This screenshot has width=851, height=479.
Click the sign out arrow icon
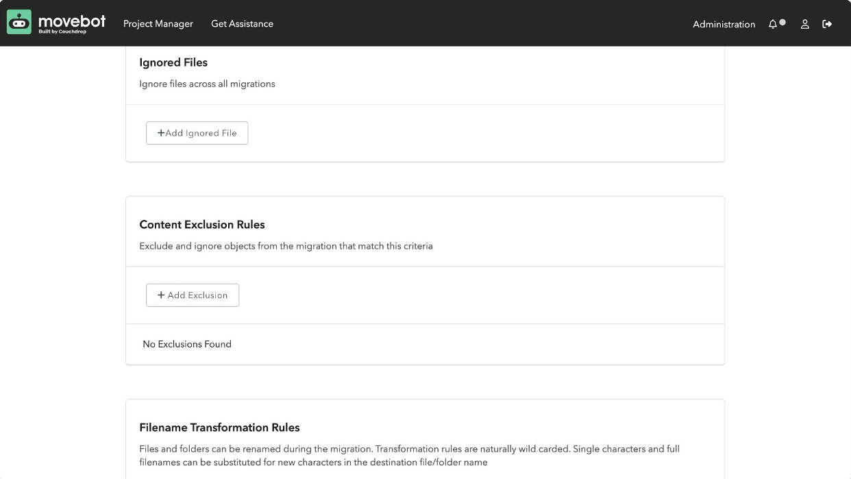tap(827, 24)
